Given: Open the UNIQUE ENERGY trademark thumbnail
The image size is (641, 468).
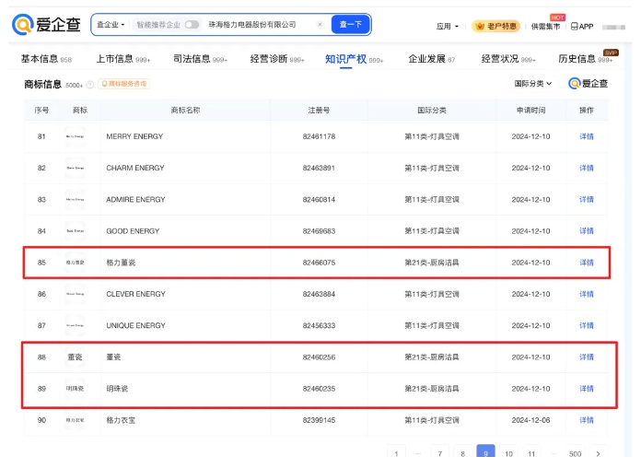Looking at the screenshot, I should click(75, 325).
